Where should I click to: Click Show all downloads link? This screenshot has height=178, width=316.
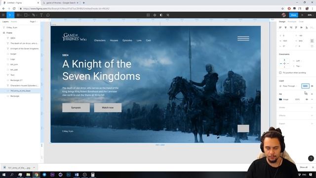pyautogui.click(x=304, y=167)
